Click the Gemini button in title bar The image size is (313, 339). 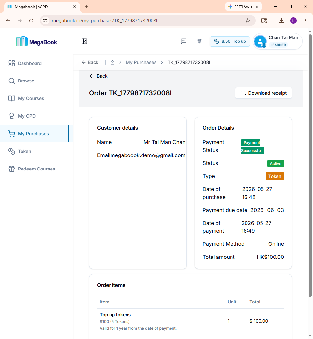243,7
